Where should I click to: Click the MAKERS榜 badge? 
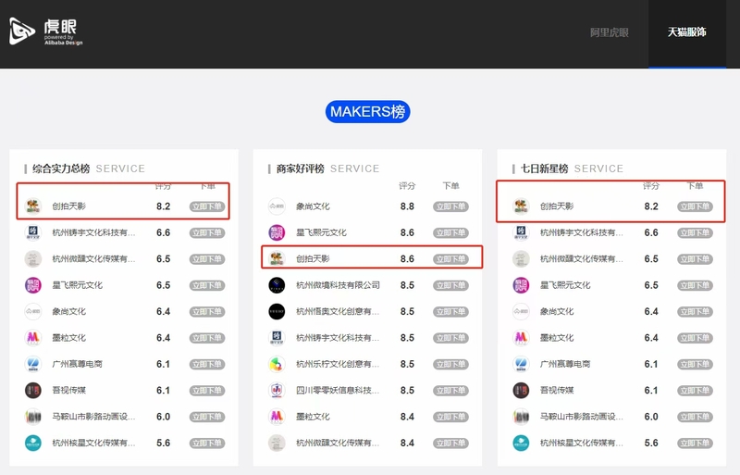(367, 111)
